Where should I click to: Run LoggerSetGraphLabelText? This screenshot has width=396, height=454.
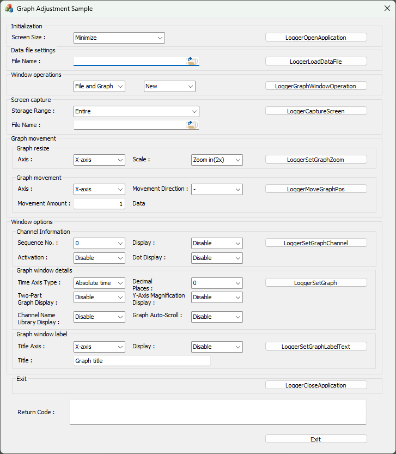point(316,346)
